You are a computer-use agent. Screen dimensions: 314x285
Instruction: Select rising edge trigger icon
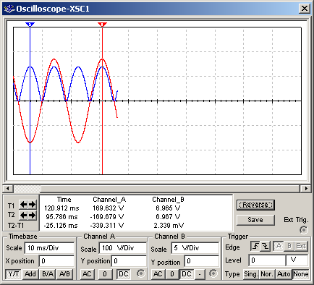255,246
